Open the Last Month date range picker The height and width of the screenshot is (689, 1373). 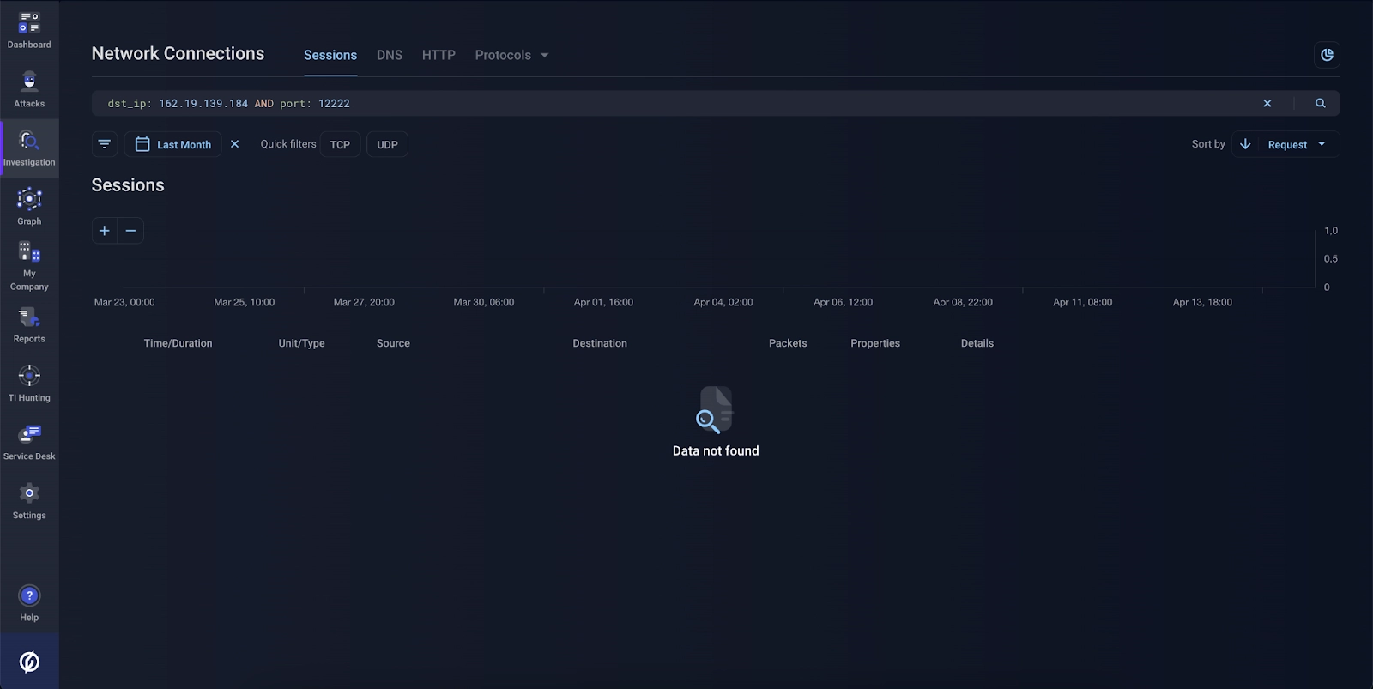coord(173,144)
